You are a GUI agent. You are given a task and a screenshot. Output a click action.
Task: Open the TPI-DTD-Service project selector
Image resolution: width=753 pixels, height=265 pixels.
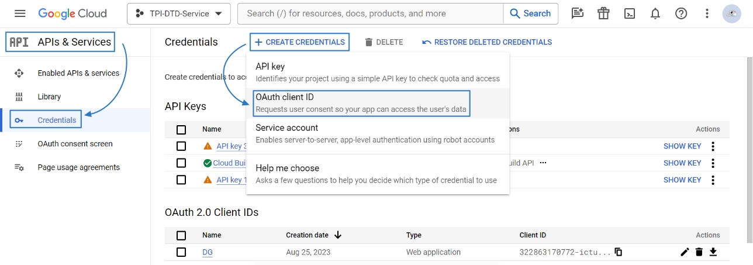pyautogui.click(x=178, y=13)
